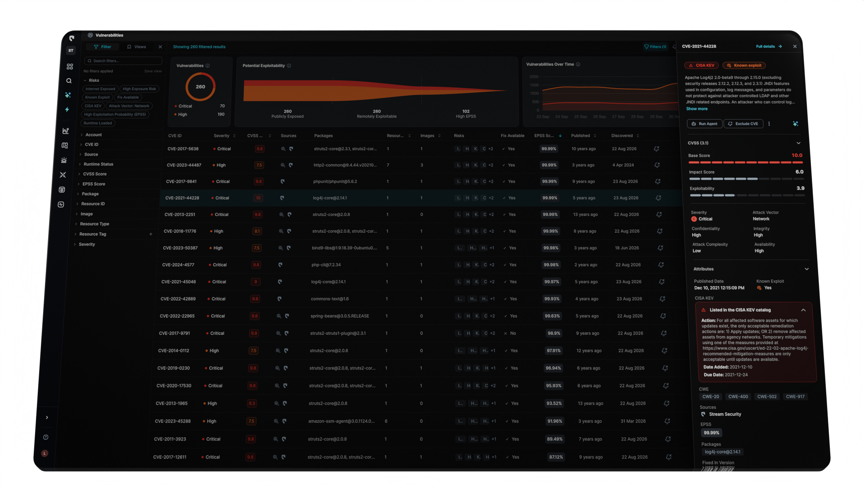Collapse the Attributes section chevron
This screenshot has width=864, height=486.
tap(807, 269)
